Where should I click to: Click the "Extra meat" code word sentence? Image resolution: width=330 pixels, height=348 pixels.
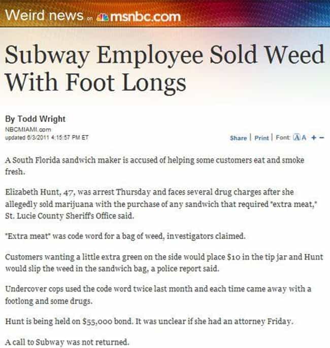click(x=125, y=236)
